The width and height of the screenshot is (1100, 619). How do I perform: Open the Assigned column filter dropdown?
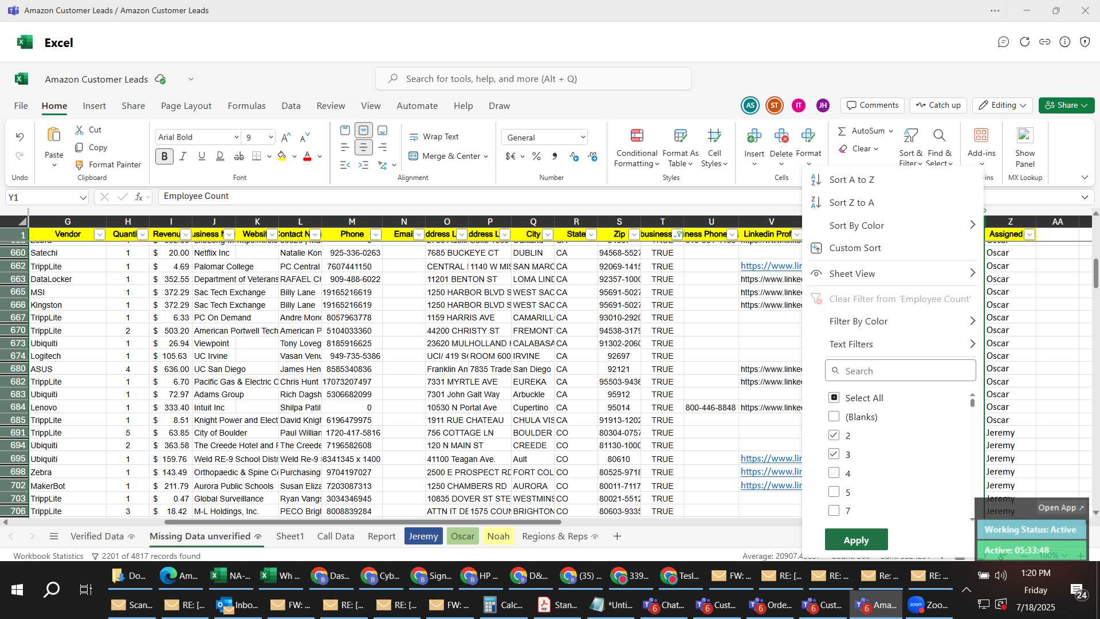1030,234
